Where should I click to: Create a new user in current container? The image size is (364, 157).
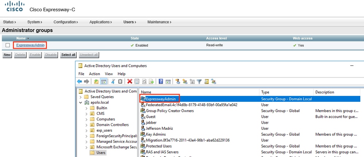tap(178, 81)
